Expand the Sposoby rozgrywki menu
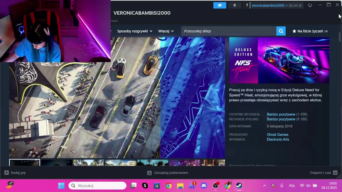This screenshot has height=192, width=342. pos(135,31)
